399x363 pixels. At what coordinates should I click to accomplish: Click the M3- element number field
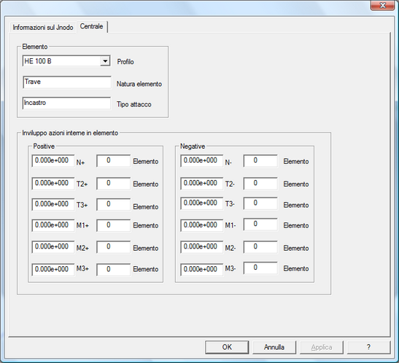click(260, 268)
